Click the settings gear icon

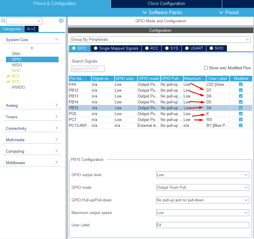pyautogui.click(x=61, y=21)
